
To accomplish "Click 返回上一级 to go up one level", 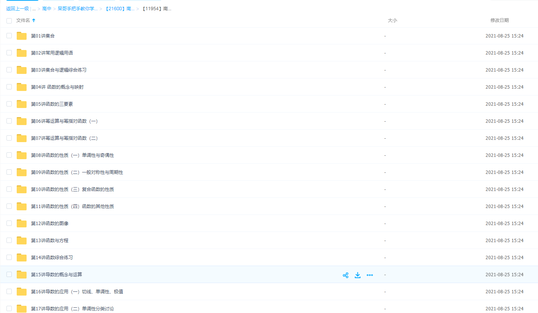I will coord(17,9).
